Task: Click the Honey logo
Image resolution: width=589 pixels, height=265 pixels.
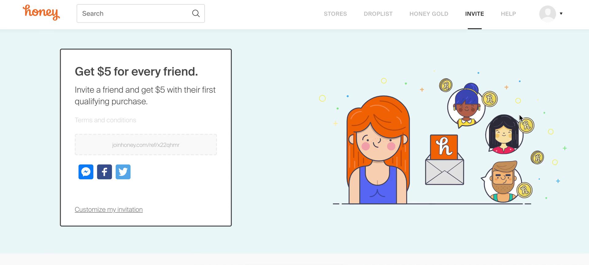Action: (x=41, y=13)
